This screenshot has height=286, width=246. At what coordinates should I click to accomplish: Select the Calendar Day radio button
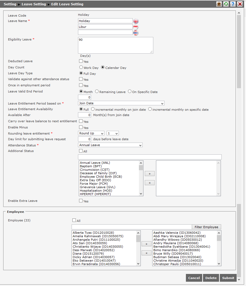(103, 67)
